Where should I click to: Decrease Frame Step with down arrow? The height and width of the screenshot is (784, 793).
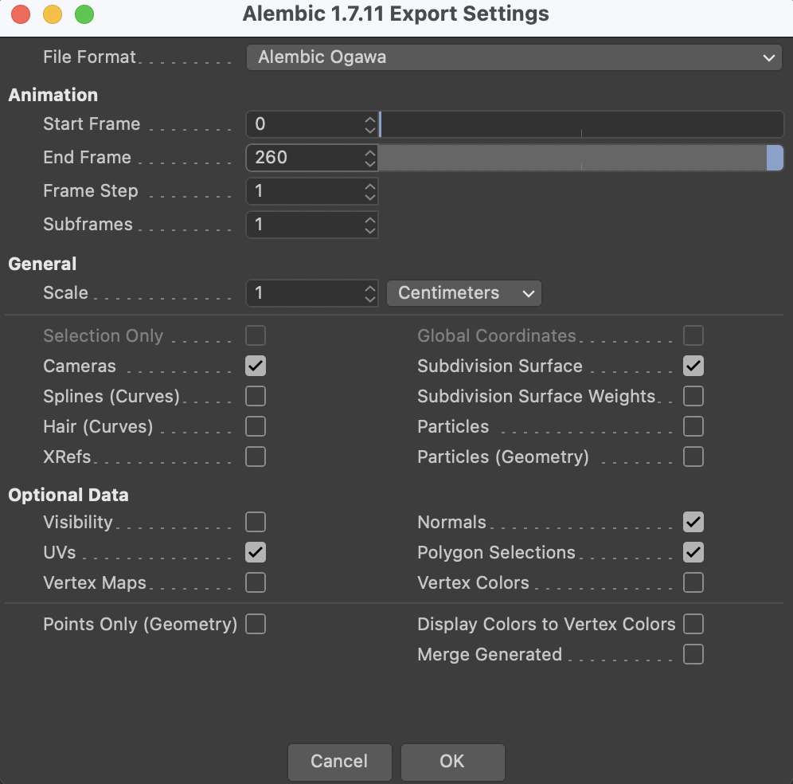[x=370, y=196]
